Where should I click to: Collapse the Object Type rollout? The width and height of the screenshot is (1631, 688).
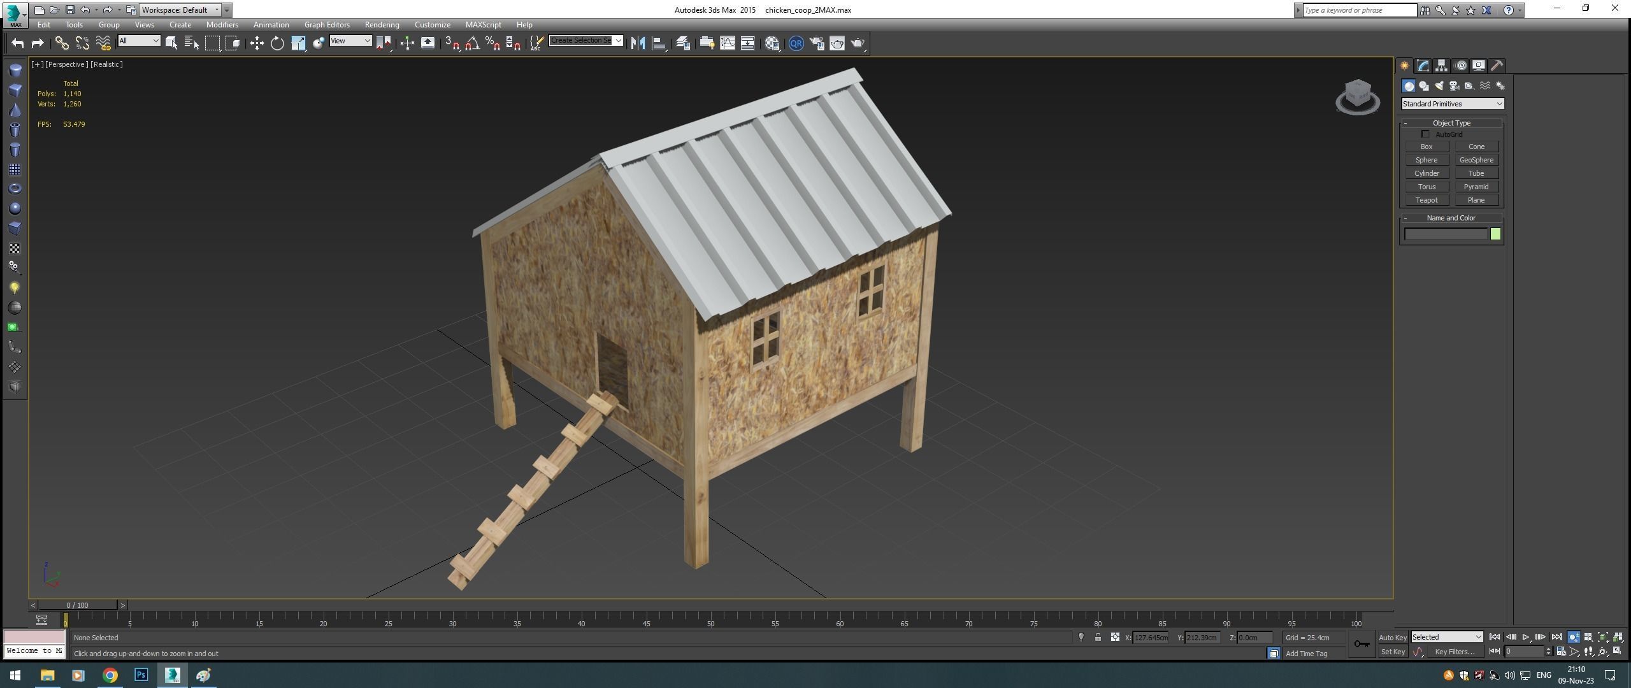(1451, 123)
